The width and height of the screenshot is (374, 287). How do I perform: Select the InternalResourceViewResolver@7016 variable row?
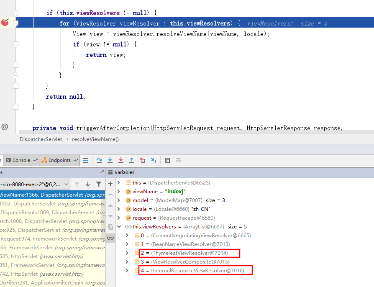197,271
